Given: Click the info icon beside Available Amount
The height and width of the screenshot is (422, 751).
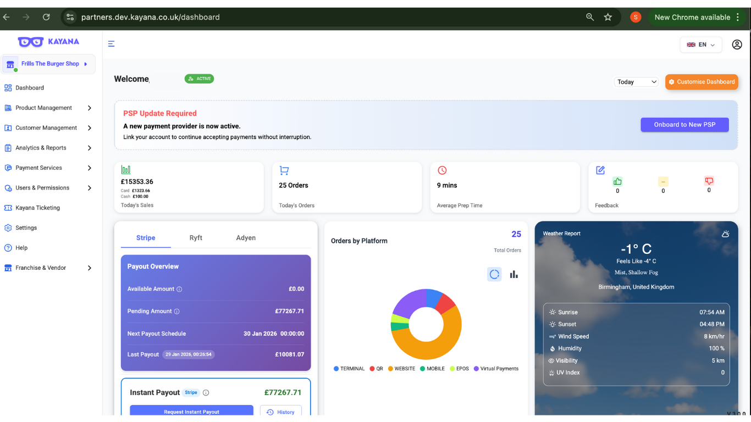Looking at the screenshot, I should pos(179,289).
